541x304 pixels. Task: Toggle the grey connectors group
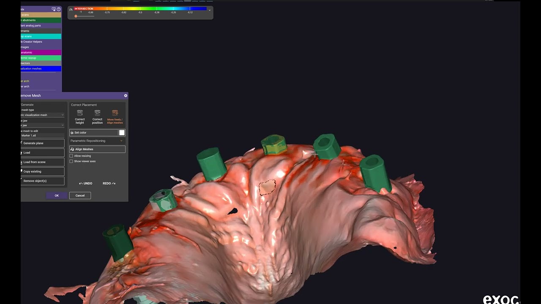pyautogui.click(x=41, y=63)
